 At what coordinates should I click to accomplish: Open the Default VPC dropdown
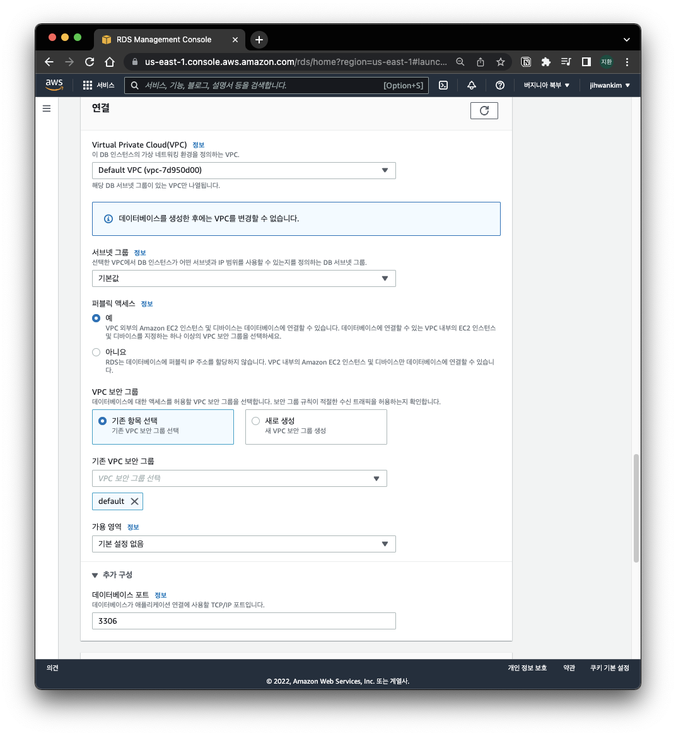243,170
